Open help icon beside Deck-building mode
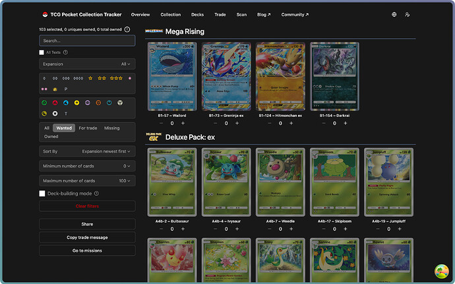 point(97,193)
